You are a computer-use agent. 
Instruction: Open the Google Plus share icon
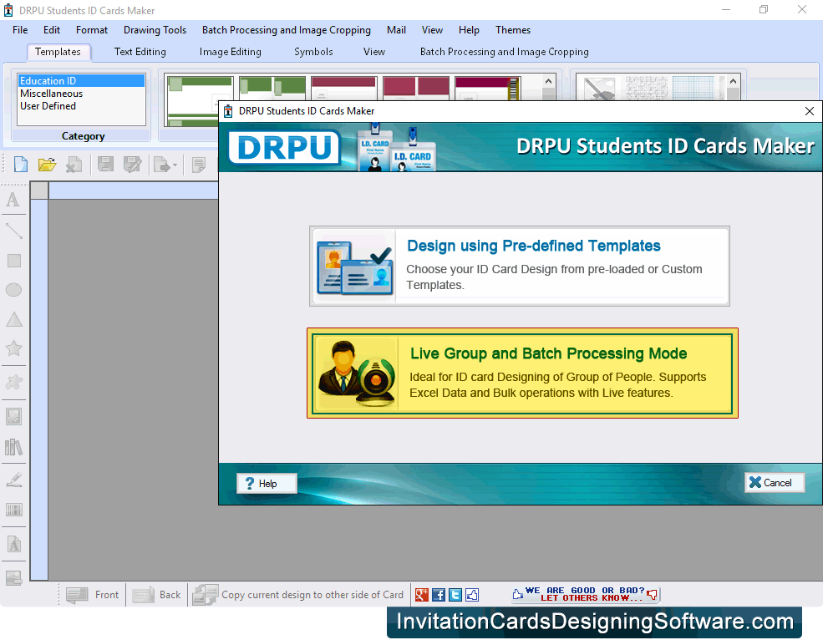pyautogui.click(x=422, y=595)
